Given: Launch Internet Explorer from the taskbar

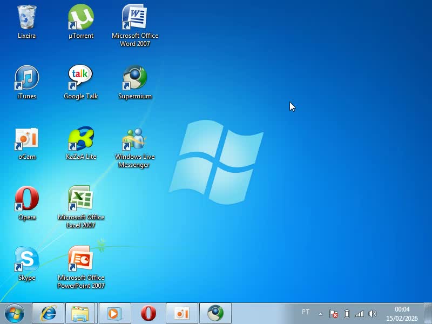Looking at the screenshot, I should pos(49,313).
